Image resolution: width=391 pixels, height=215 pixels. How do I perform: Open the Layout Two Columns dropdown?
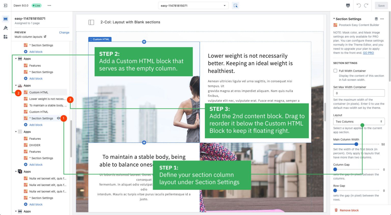[x=359, y=122]
